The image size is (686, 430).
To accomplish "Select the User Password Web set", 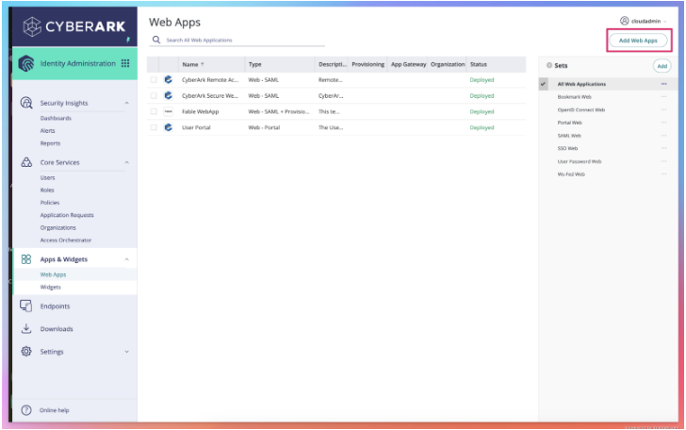I will point(580,161).
